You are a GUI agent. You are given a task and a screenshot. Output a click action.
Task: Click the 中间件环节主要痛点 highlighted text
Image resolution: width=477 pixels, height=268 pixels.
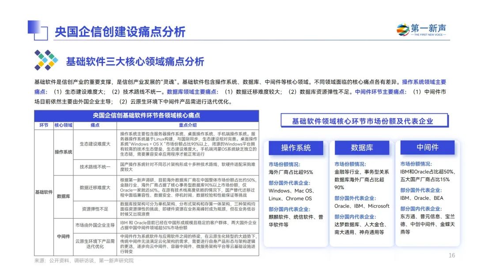click(x=380, y=92)
